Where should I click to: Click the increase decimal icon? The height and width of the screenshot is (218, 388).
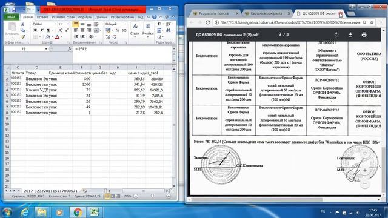tap(108, 37)
